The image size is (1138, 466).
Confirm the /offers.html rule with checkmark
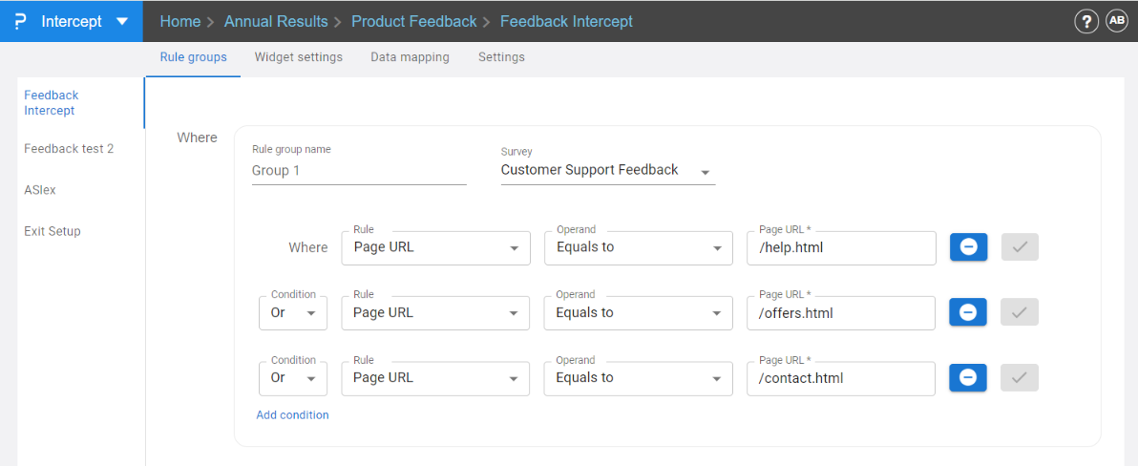(1020, 312)
